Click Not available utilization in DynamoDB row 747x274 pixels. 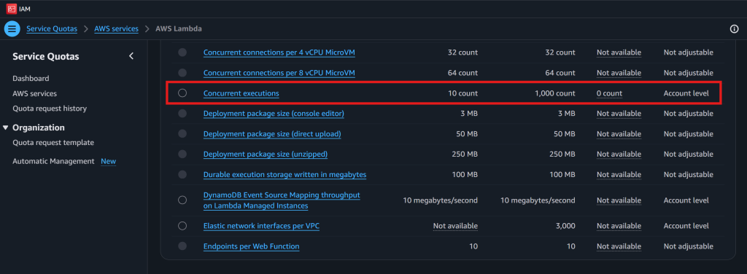pyautogui.click(x=619, y=200)
